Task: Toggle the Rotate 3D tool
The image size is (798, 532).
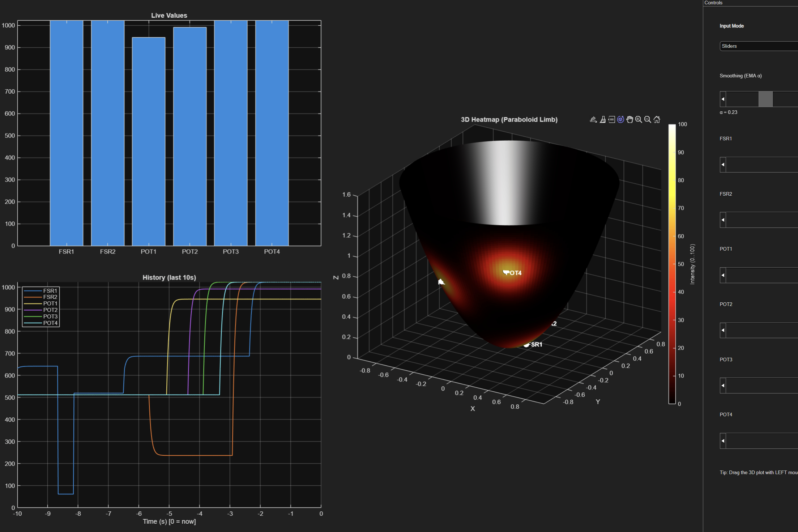Action: coord(620,119)
